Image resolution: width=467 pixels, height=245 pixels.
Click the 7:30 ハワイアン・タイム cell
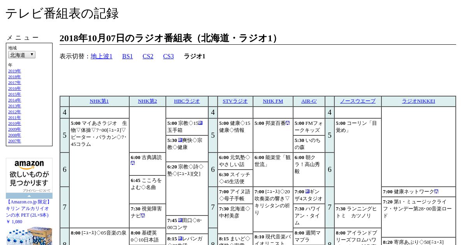(309, 216)
